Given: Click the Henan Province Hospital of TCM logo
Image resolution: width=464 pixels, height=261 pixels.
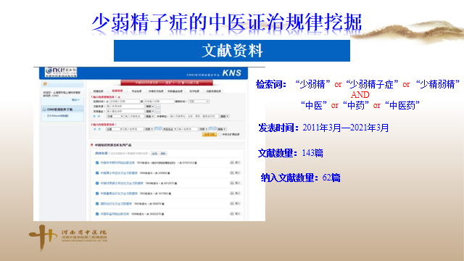Looking at the screenshot, I should (68, 237).
